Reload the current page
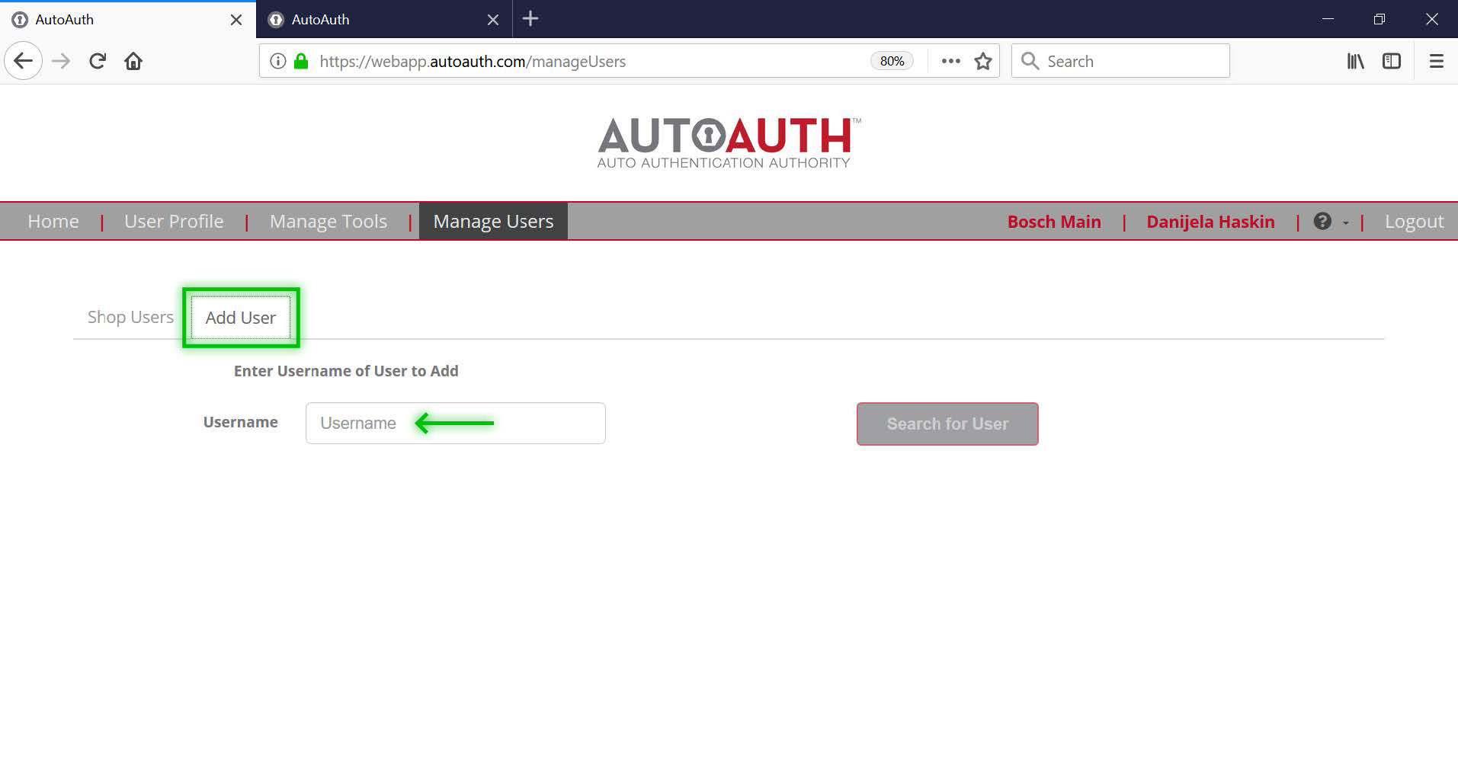1458x774 pixels. (x=97, y=61)
